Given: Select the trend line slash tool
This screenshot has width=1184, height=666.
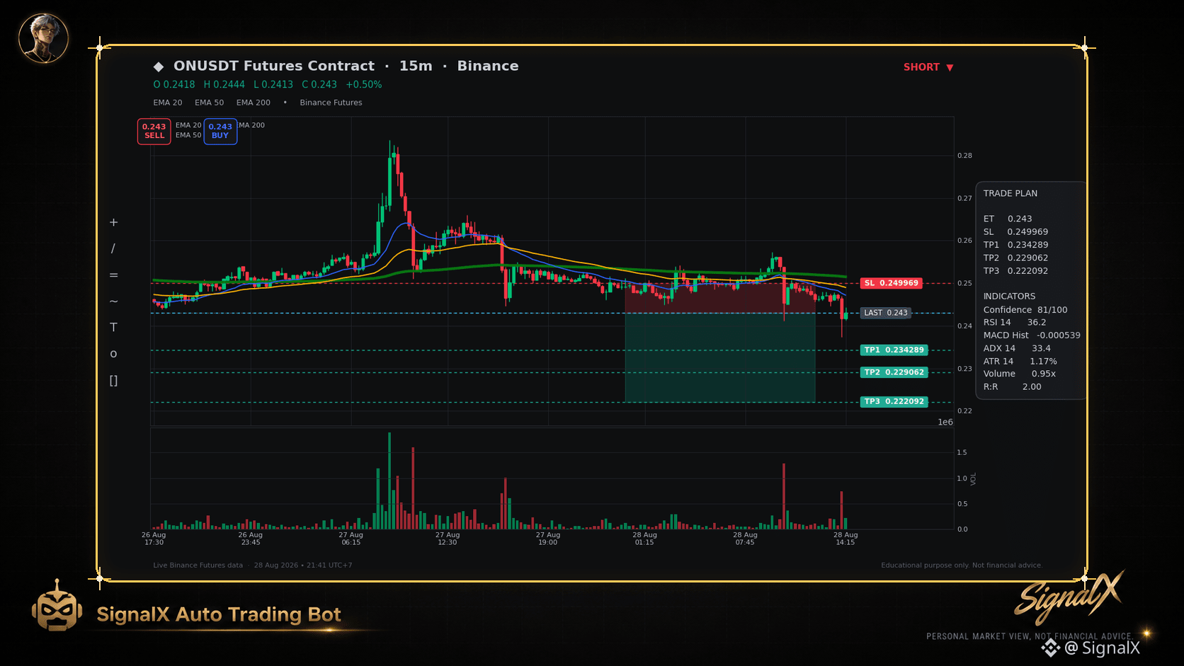Looking at the screenshot, I should tap(113, 248).
